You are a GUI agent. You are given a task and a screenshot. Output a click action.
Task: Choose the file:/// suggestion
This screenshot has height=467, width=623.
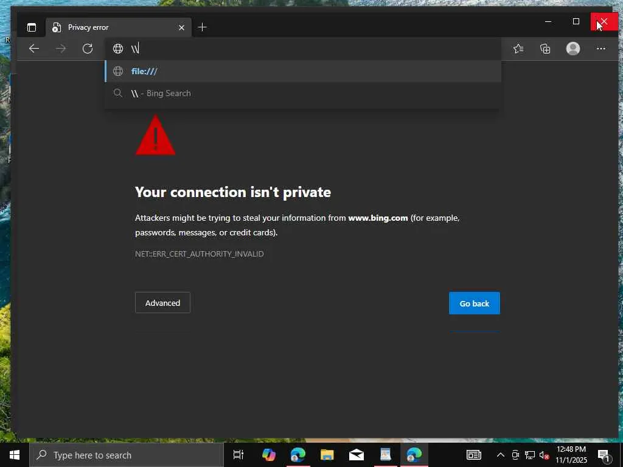[x=303, y=72]
